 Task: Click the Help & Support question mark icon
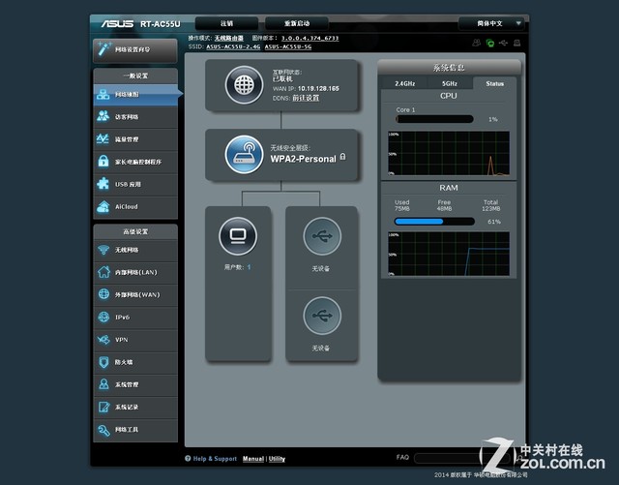point(188,459)
